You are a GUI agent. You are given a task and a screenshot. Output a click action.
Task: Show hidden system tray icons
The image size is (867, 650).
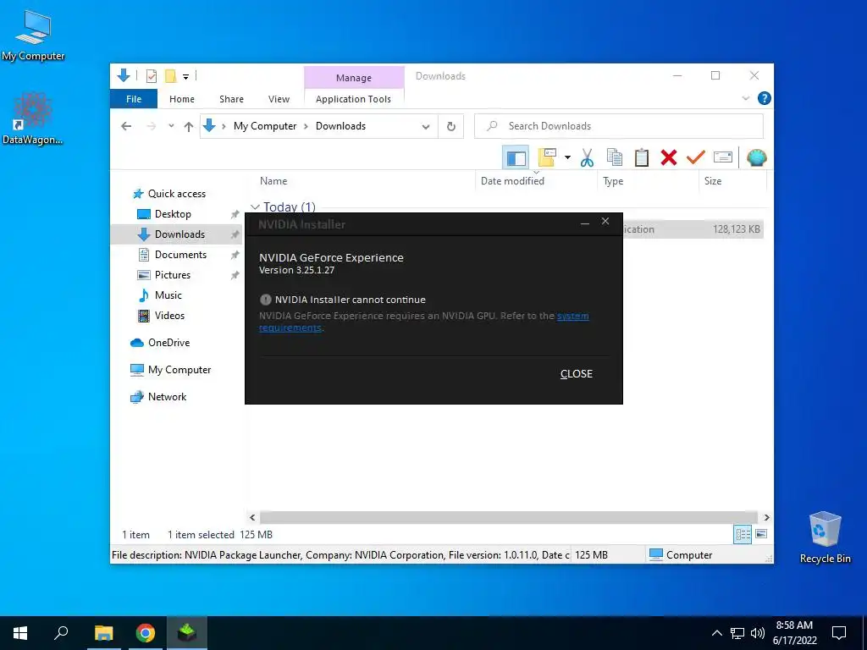pyautogui.click(x=716, y=633)
